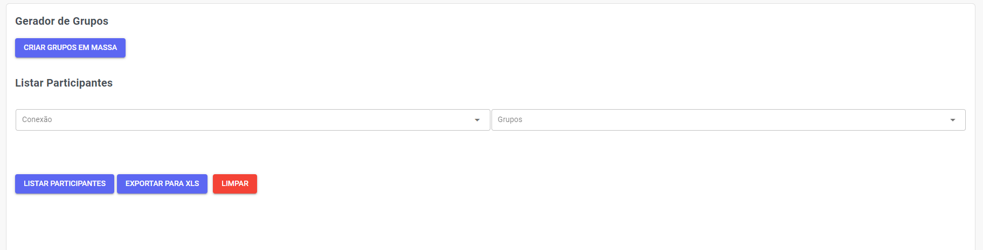Click the Conexão dropdown arrow icon

click(x=477, y=120)
